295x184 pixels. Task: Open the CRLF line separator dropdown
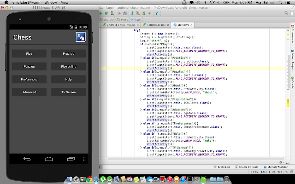pyautogui.click(x=265, y=172)
